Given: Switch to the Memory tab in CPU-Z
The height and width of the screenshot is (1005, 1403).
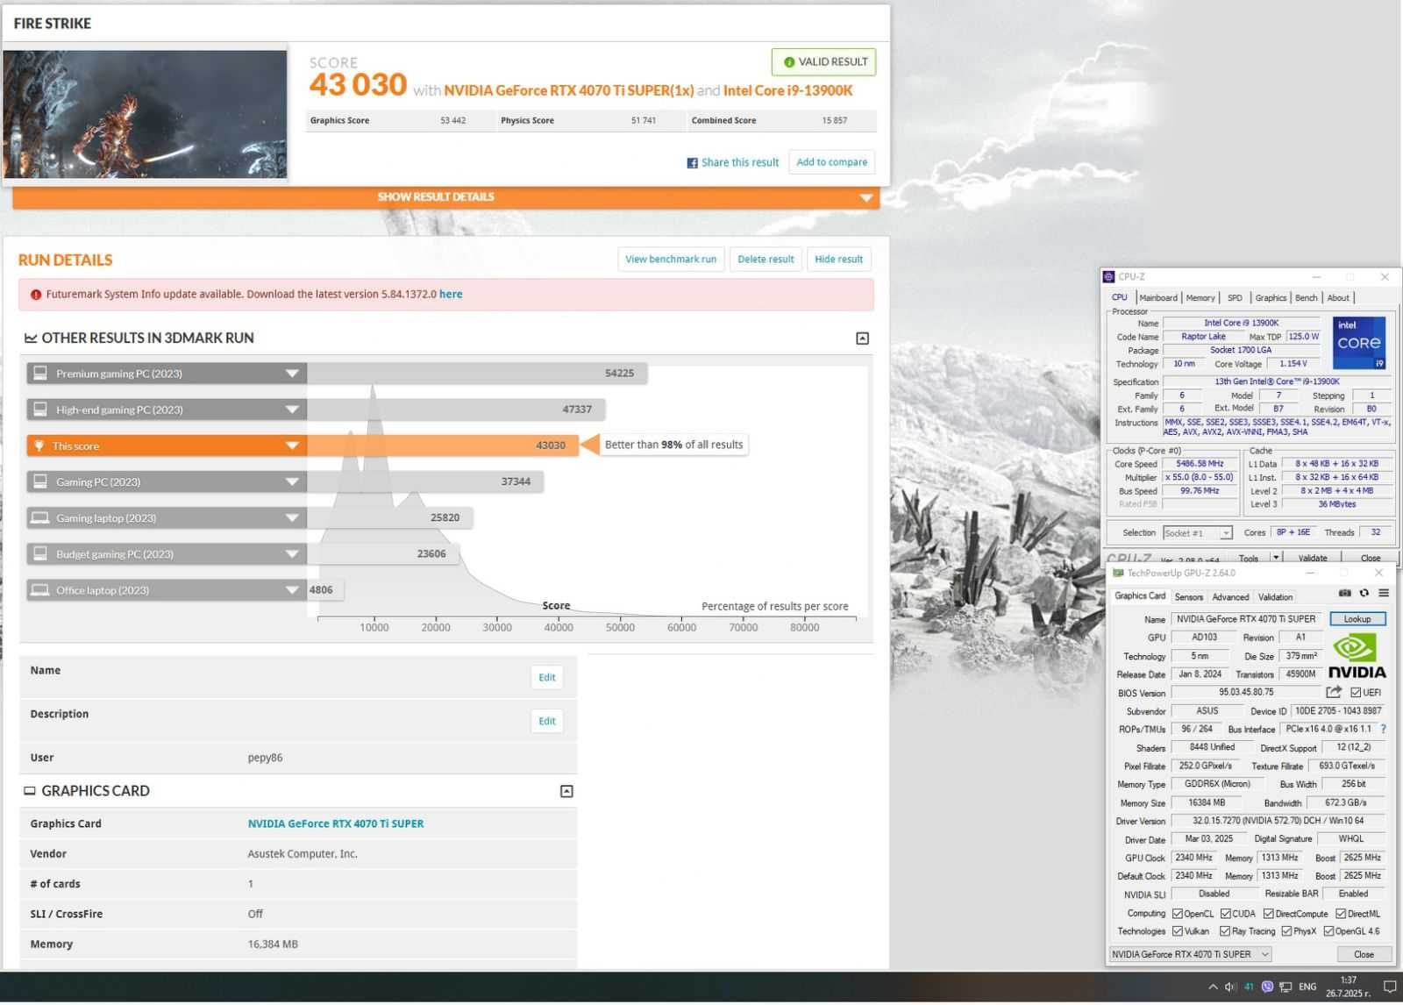Looking at the screenshot, I should (1200, 298).
